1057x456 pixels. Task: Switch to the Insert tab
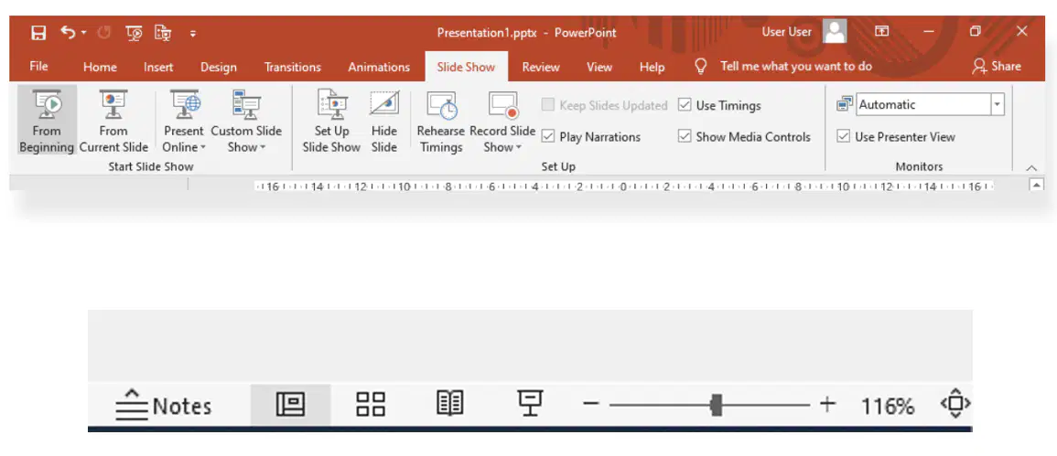[158, 67]
